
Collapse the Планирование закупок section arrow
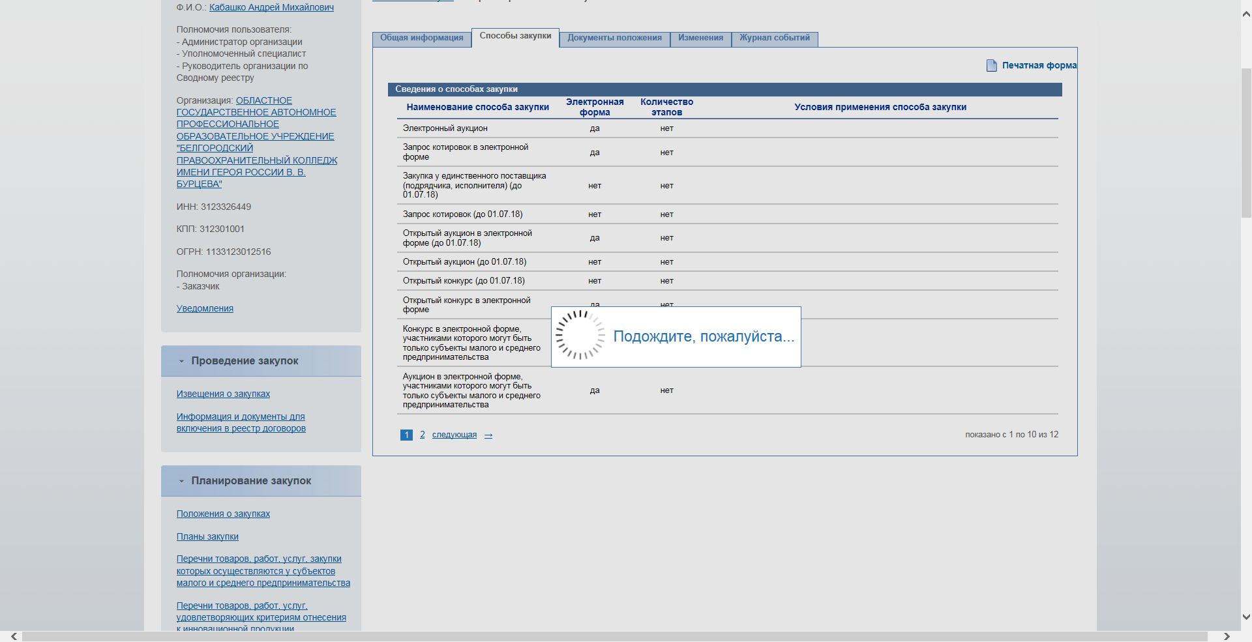(x=181, y=481)
